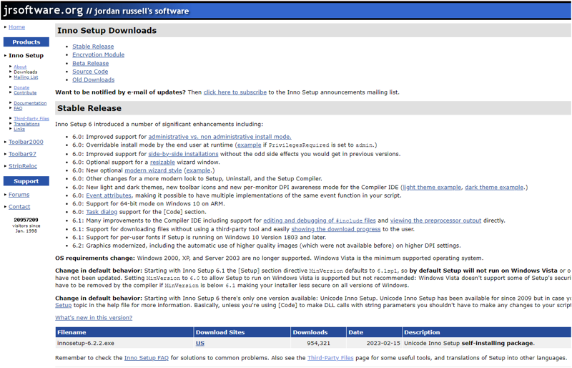The width and height of the screenshot is (572, 368).
Task: Open the About link under Inno Setup
Action: 20,67
